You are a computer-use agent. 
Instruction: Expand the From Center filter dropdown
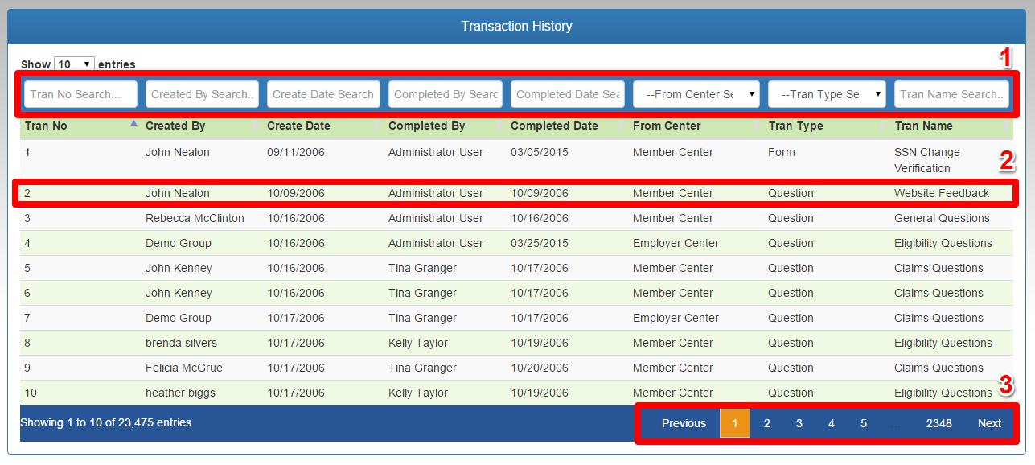pos(696,94)
